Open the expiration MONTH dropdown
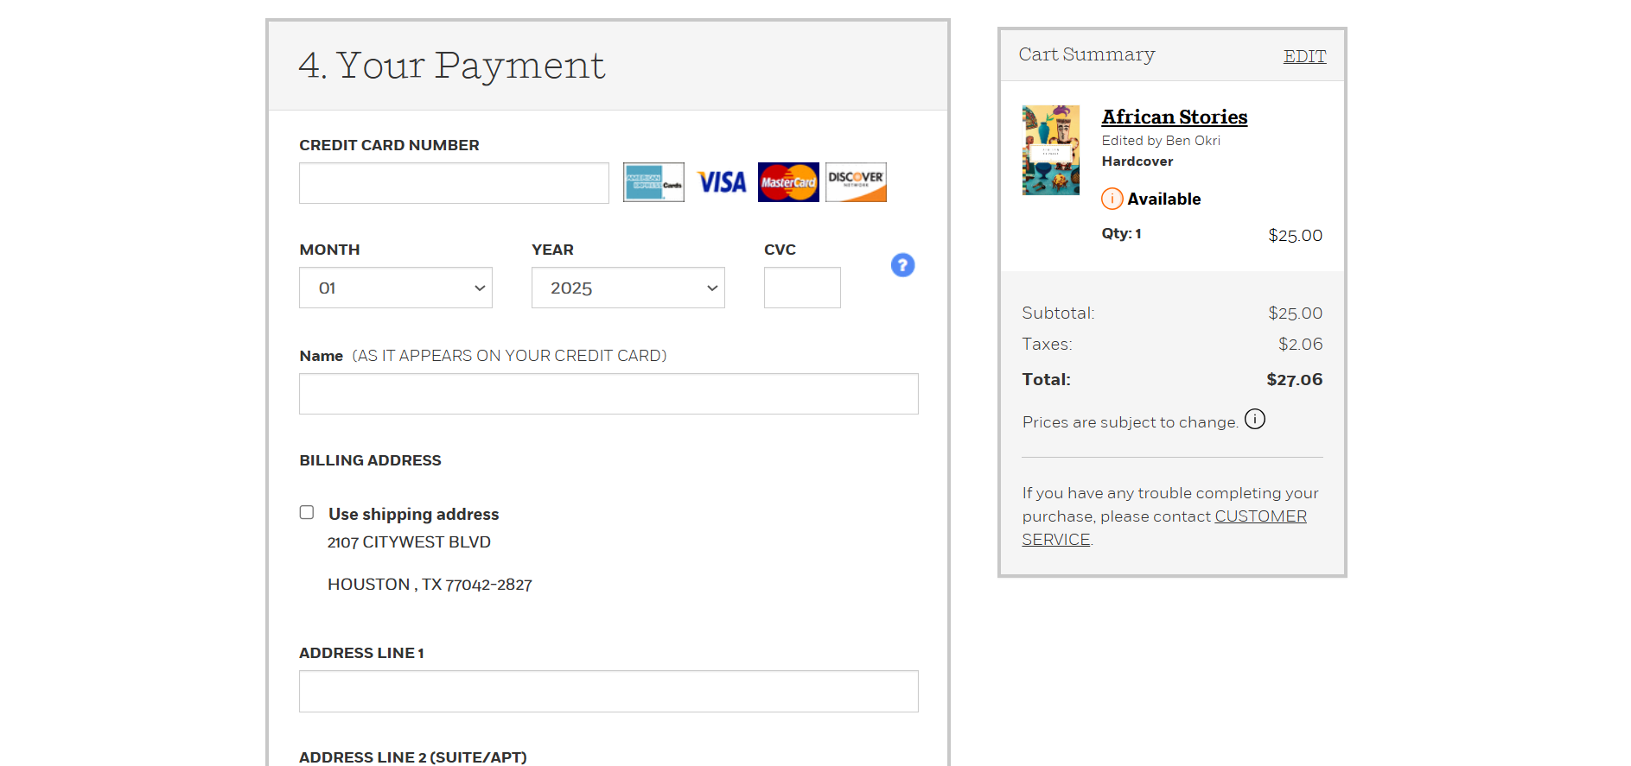The image size is (1631, 766). (x=395, y=288)
